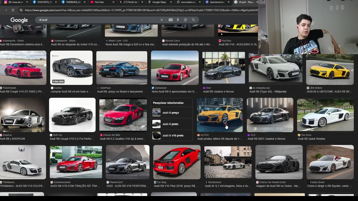The width and height of the screenshot is (358, 201).
Task: Click the '4 dias atrás' badge
Action: 58,82
